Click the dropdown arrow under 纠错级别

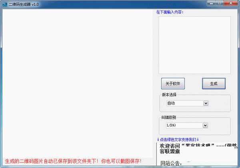(206, 125)
